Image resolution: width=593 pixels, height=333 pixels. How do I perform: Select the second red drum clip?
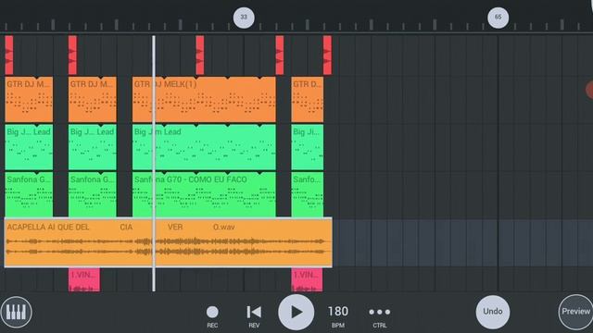coord(72,55)
